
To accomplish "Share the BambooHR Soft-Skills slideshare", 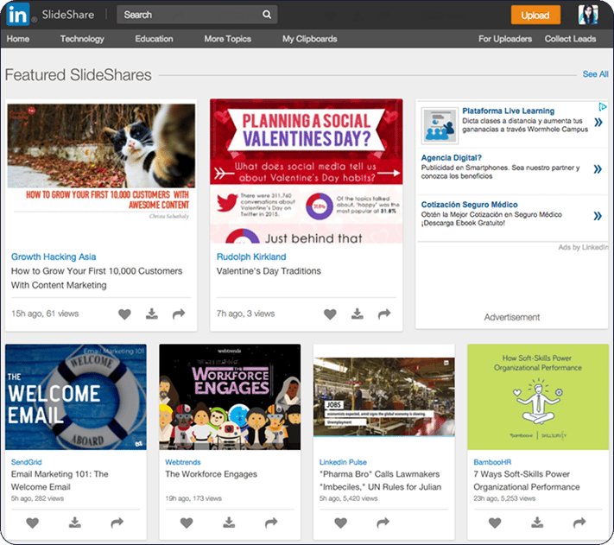I will point(579,523).
